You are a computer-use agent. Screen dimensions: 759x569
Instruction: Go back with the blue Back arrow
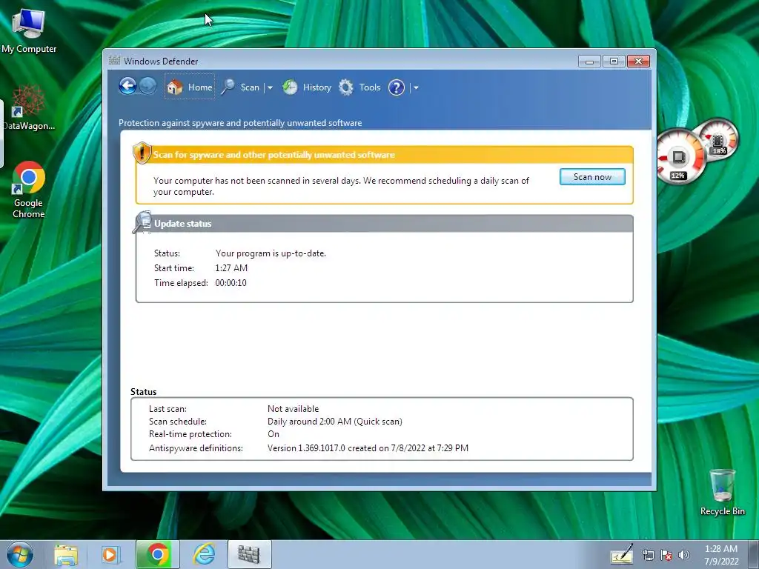pyautogui.click(x=127, y=87)
